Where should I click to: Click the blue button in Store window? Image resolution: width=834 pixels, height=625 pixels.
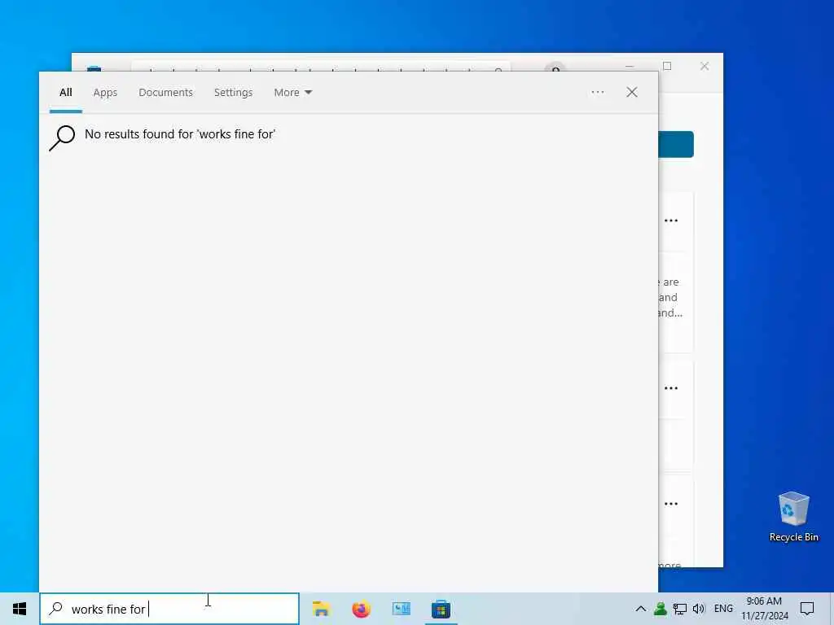point(676,145)
